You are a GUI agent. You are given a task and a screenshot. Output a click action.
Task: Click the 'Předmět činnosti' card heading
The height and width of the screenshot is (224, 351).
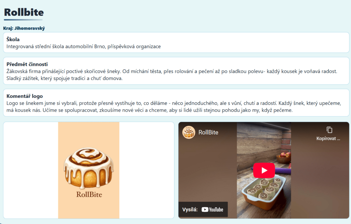point(27,64)
